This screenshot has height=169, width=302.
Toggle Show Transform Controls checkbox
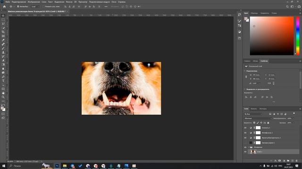(x=44, y=7)
